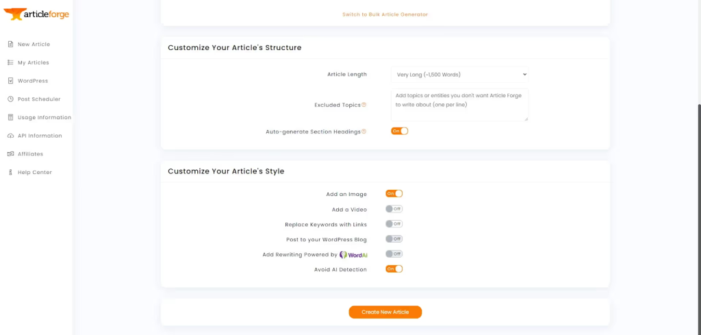Click Create New Article button
The image size is (701, 335).
(385, 312)
